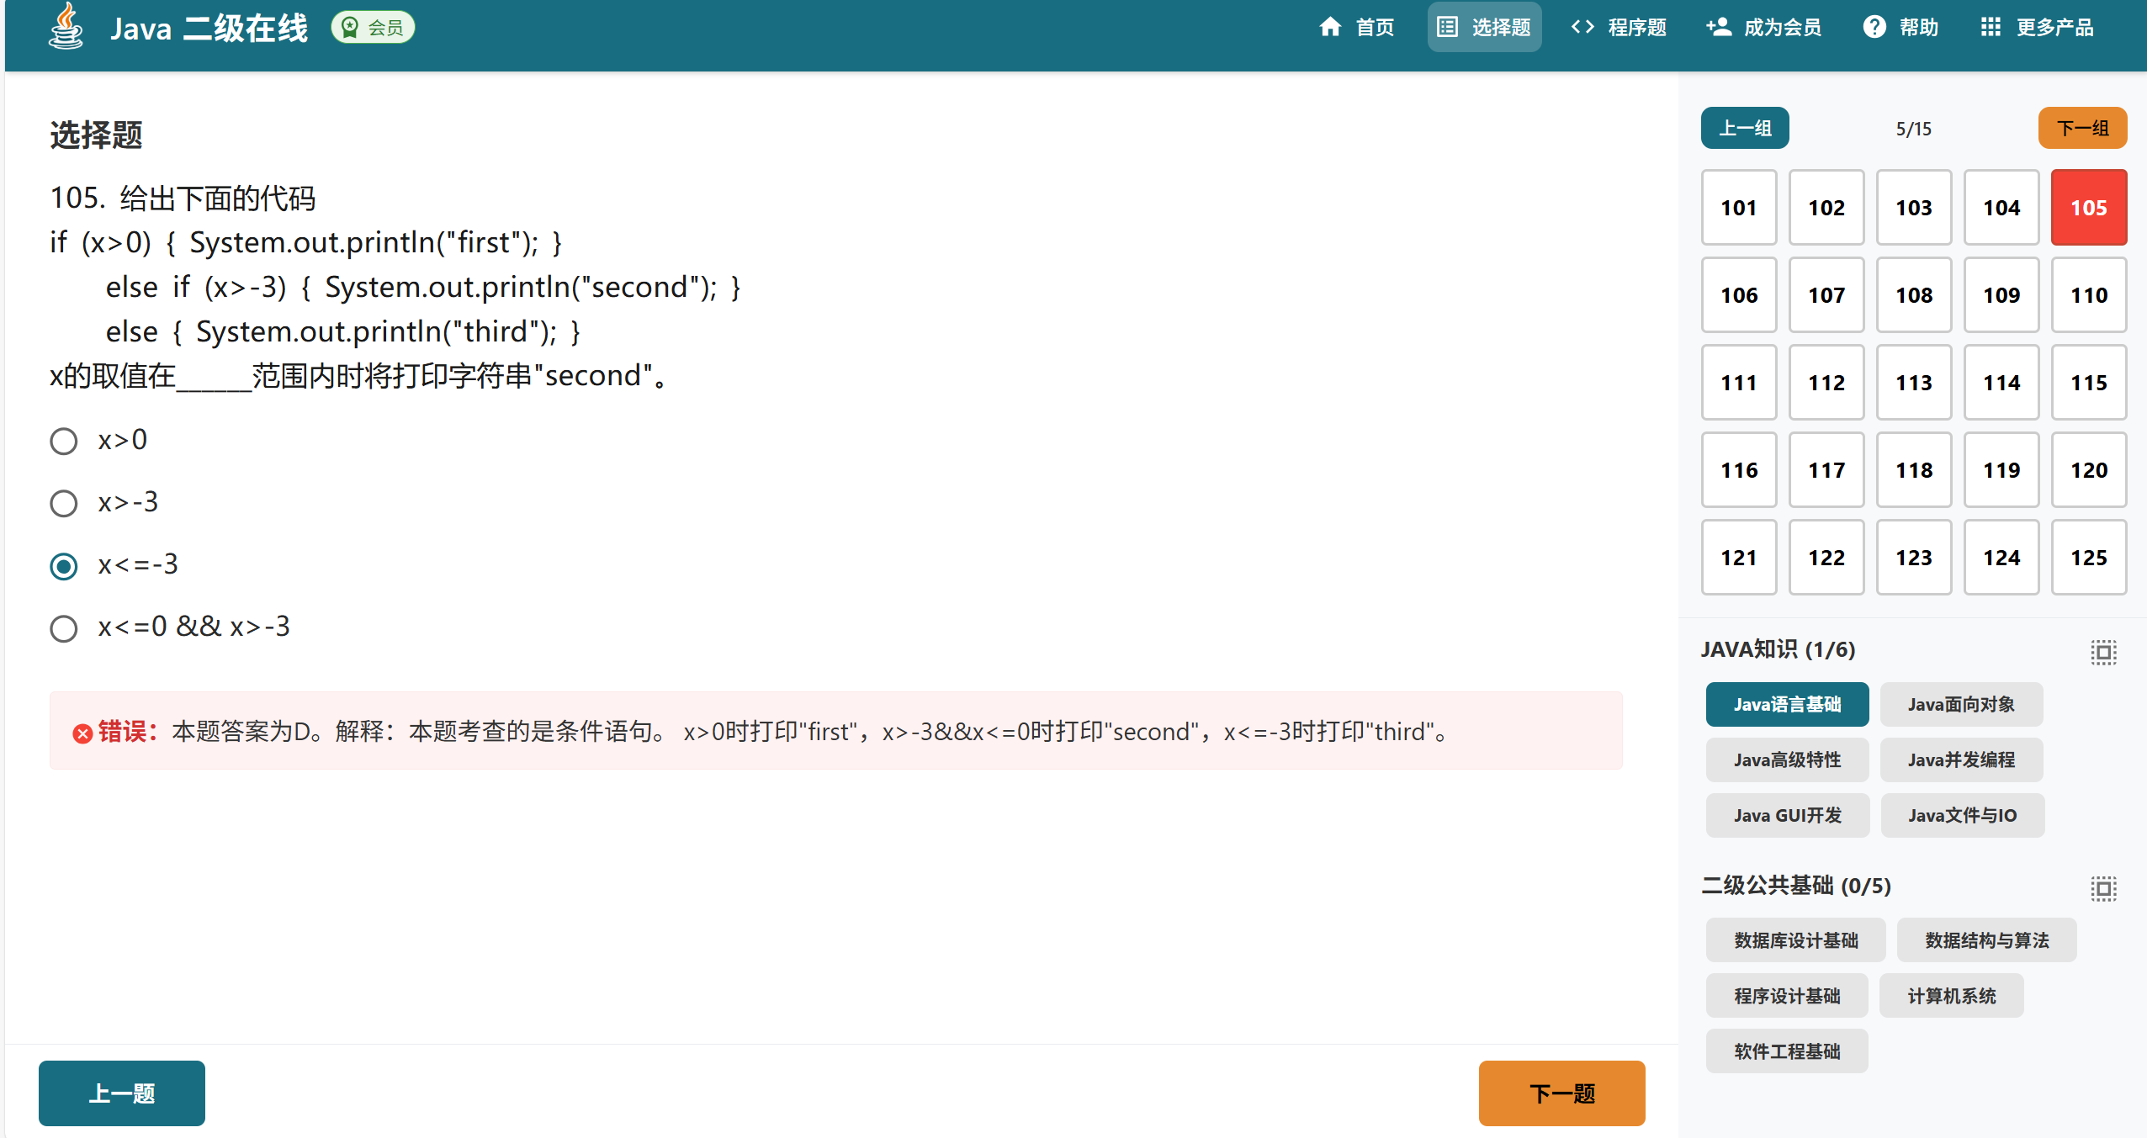Toggle the 数据结构与算法 category tag
Screen dimensions: 2147x1138
(x=1986, y=940)
